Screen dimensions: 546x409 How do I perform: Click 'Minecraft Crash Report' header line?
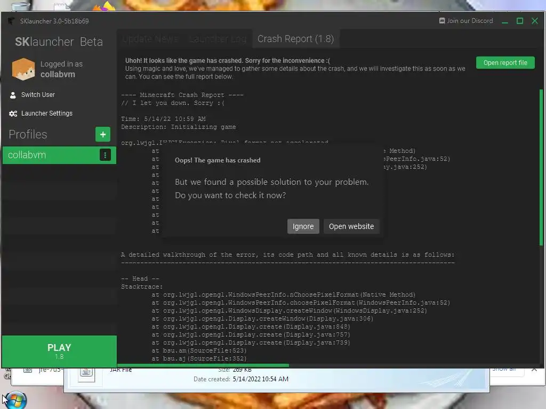(182, 95)
